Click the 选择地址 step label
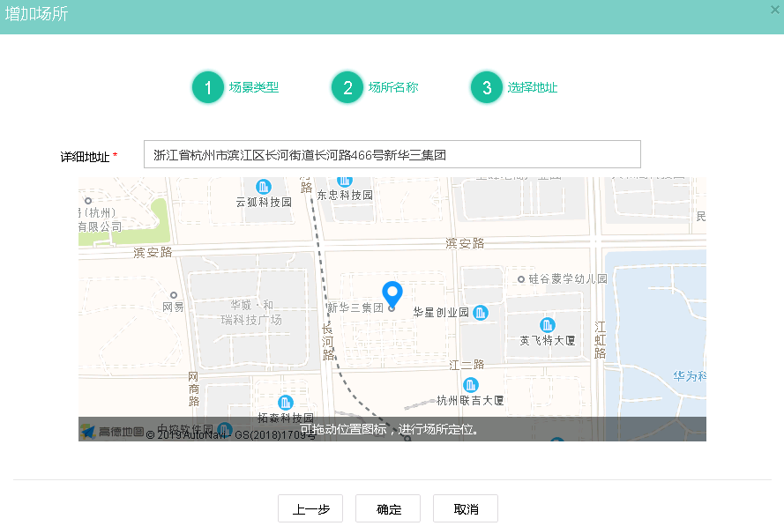The width and height of the screenshot is (784, 526). (x=533, y=87)
